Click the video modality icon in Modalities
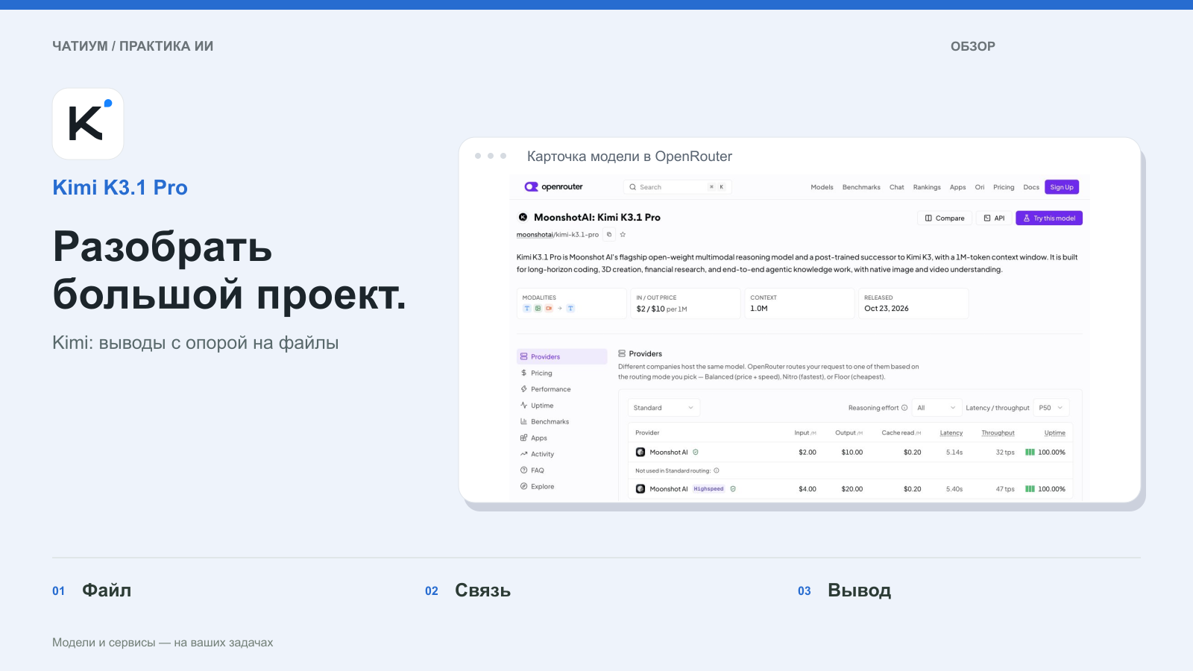Screen dimensions: 1193x671 click(x=549, y=309)
